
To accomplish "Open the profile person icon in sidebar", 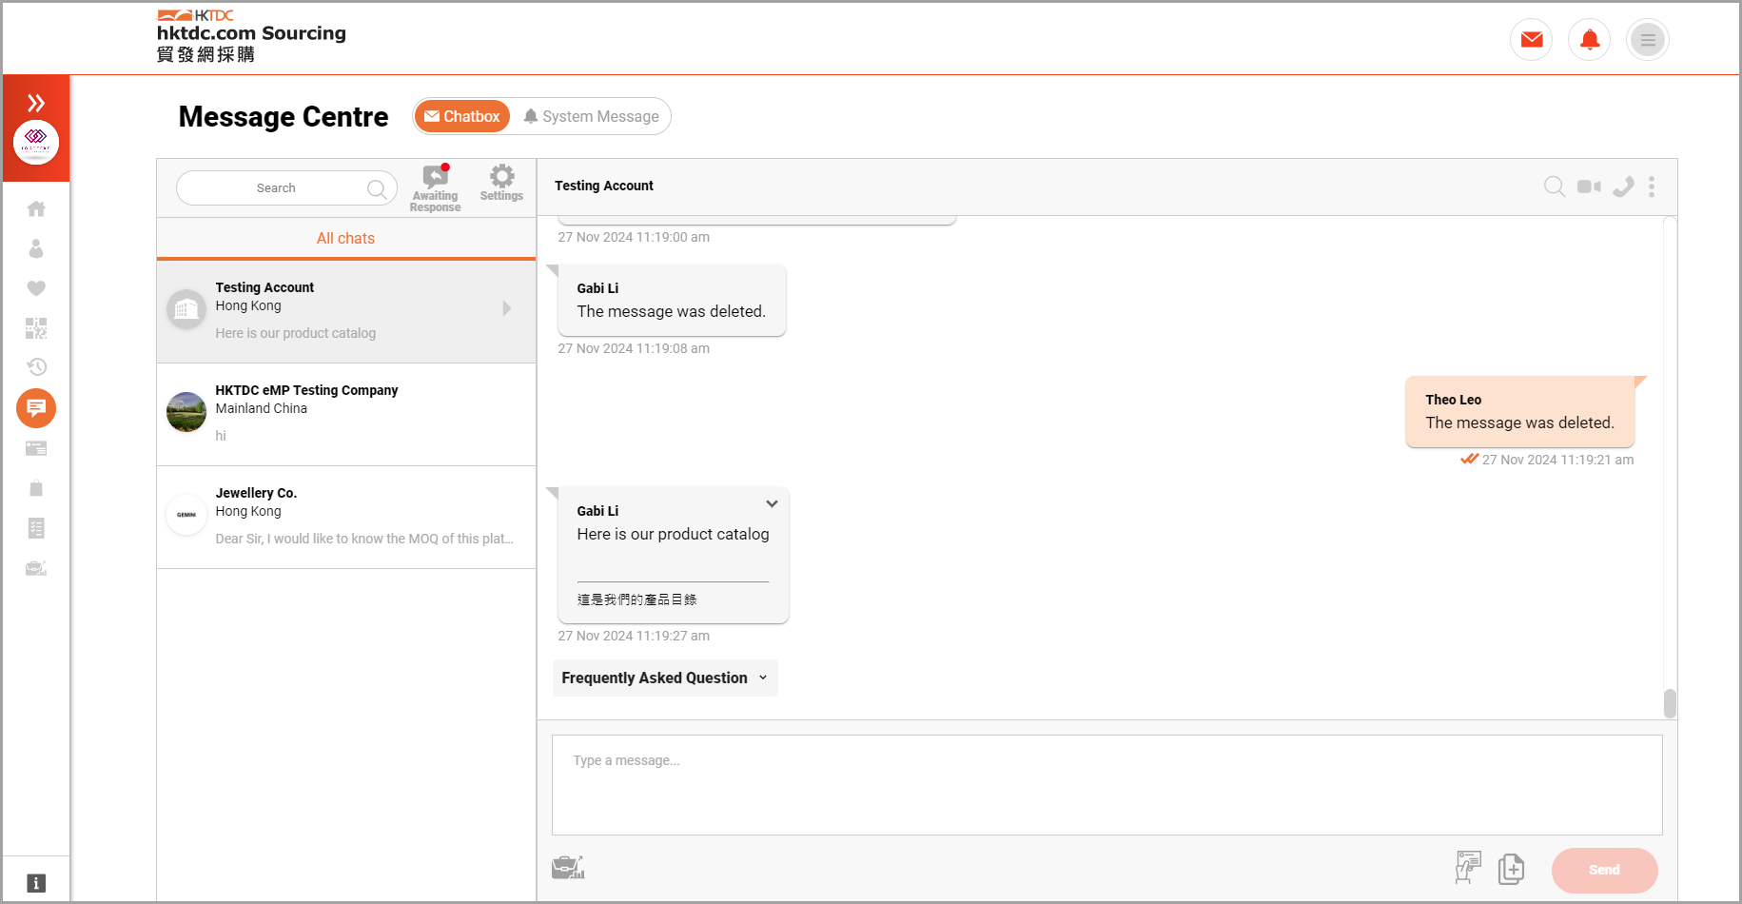I will point(36,248).
